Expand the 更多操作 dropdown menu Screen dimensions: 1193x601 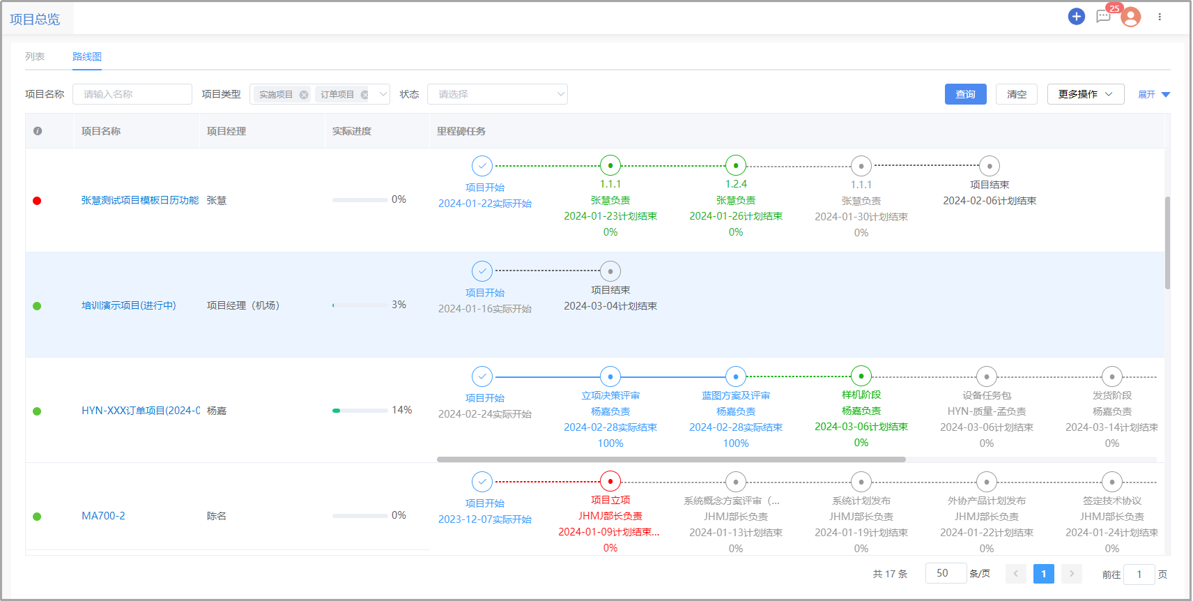coord(1085,94)
